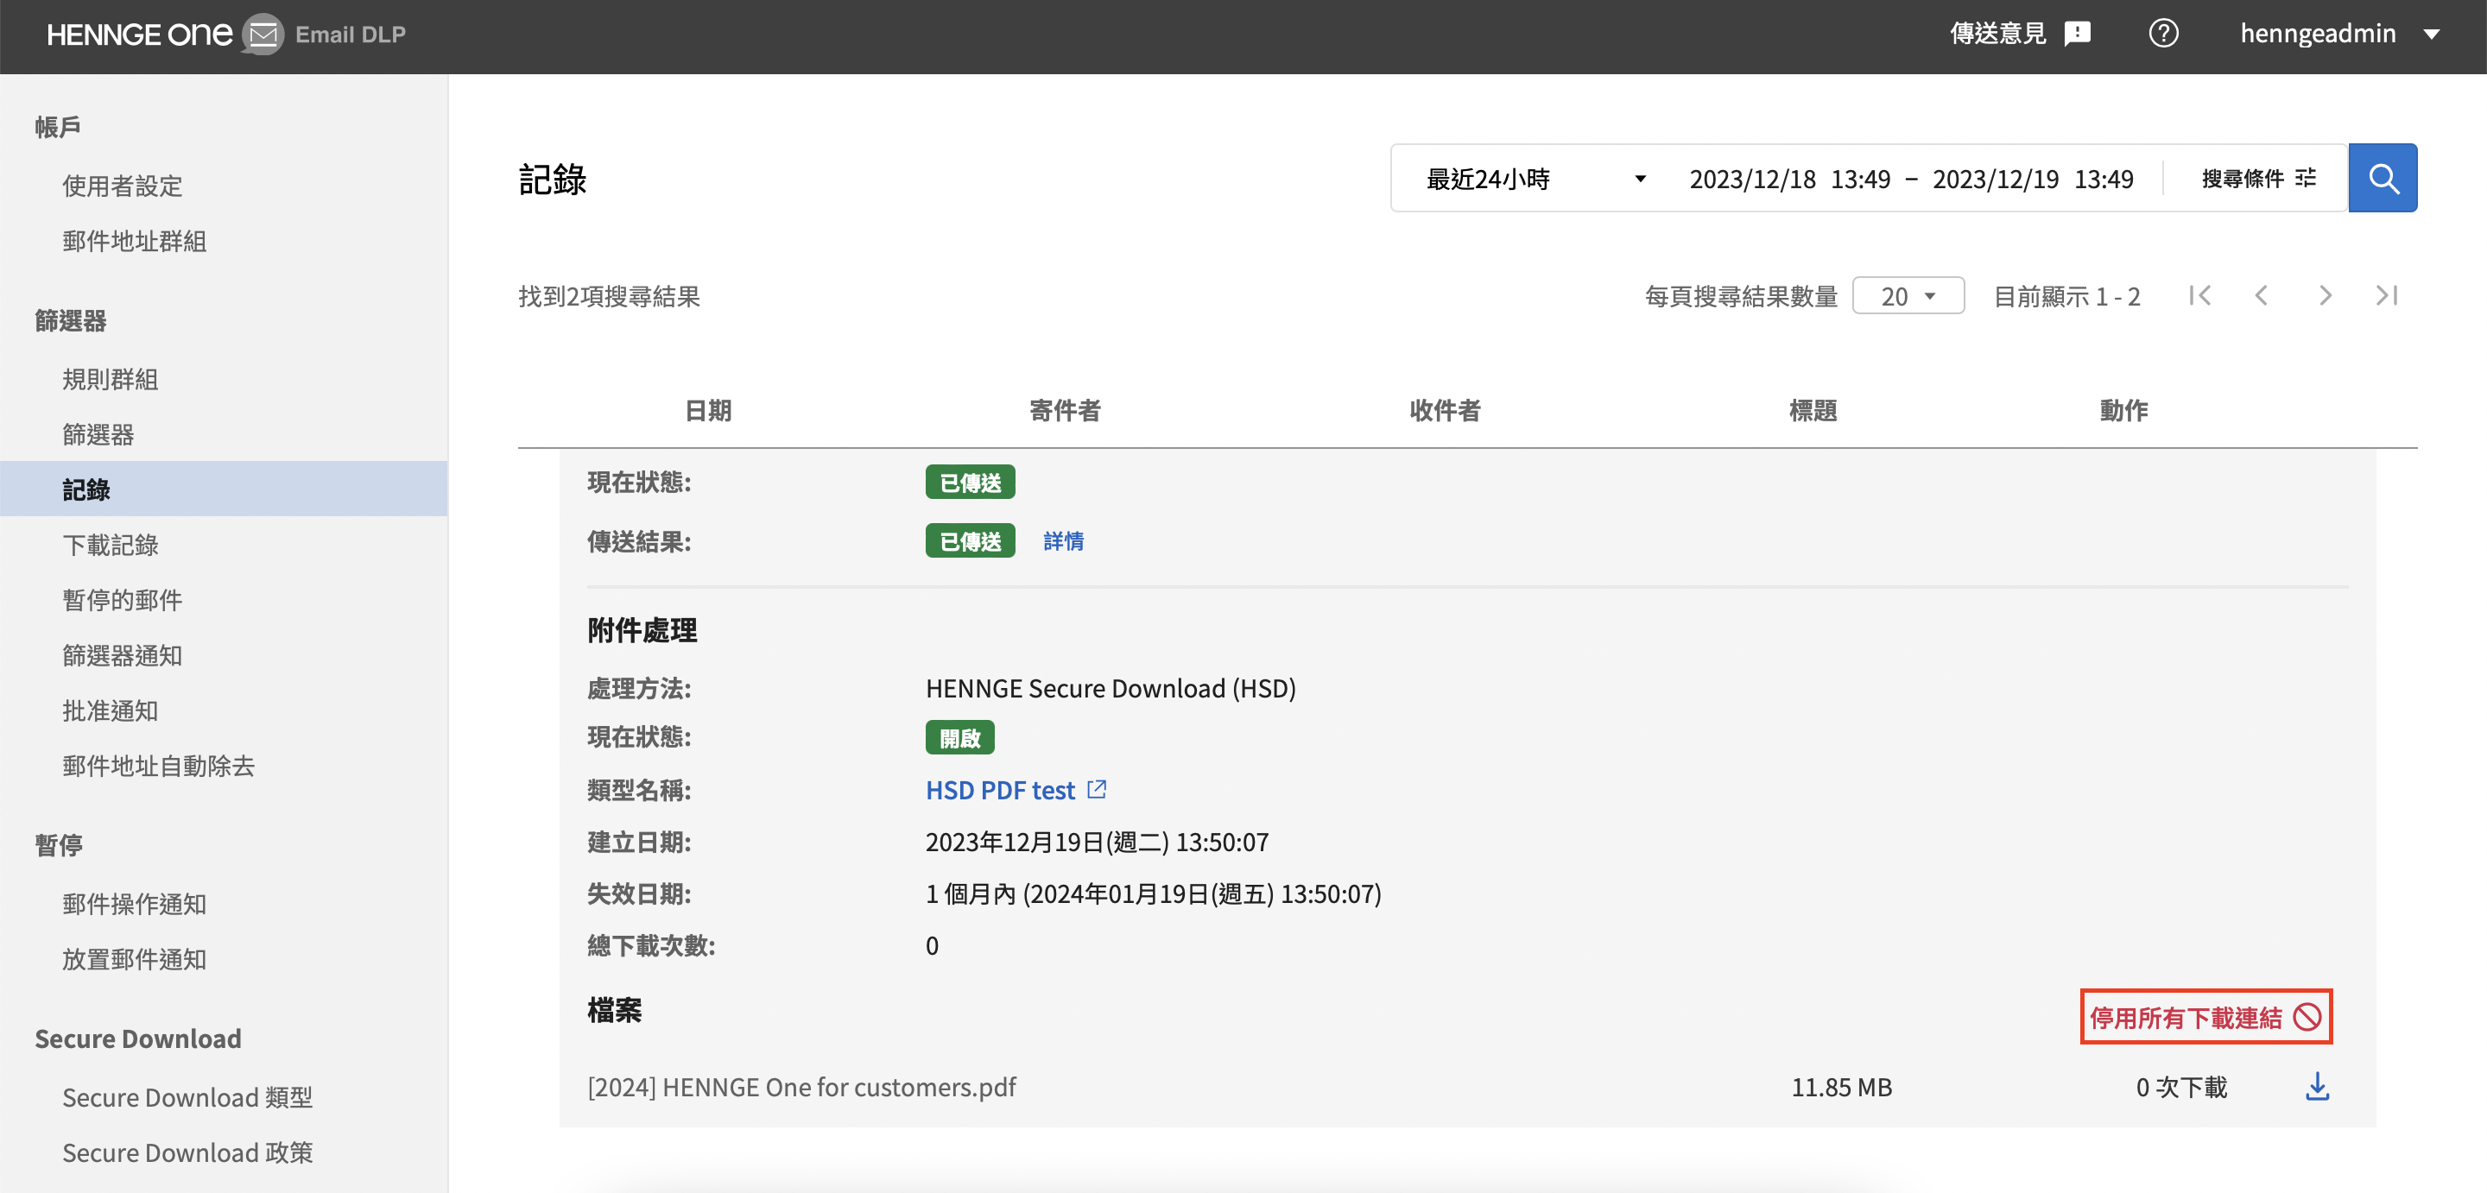Click the 收件者 column header
The image size is (2487, 1193).
[x=1445, y=410]
